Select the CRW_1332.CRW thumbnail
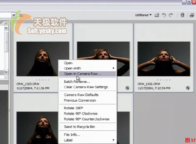The height and width of the screenshot is (144, 196). point(164,59)
